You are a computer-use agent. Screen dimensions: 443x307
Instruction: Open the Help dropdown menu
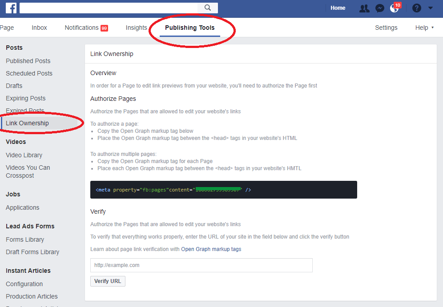424,28
